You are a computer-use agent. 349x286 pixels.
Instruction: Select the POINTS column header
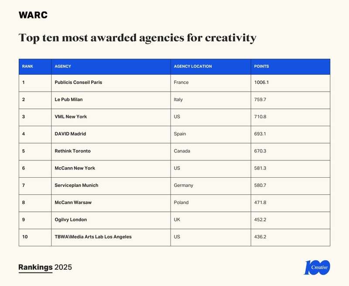click(x=261, y=66)
